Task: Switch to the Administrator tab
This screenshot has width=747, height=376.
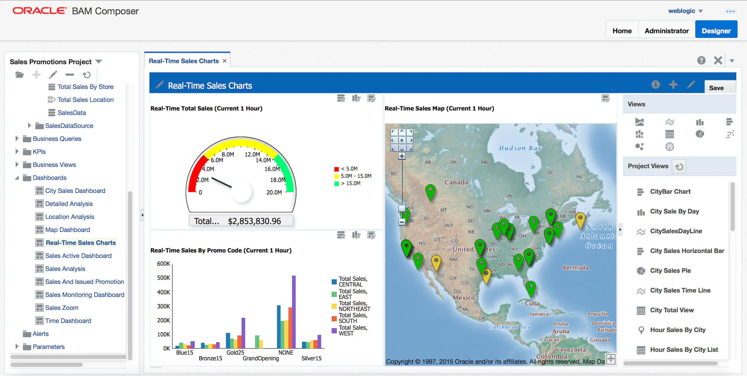Action: coord(666,31)
